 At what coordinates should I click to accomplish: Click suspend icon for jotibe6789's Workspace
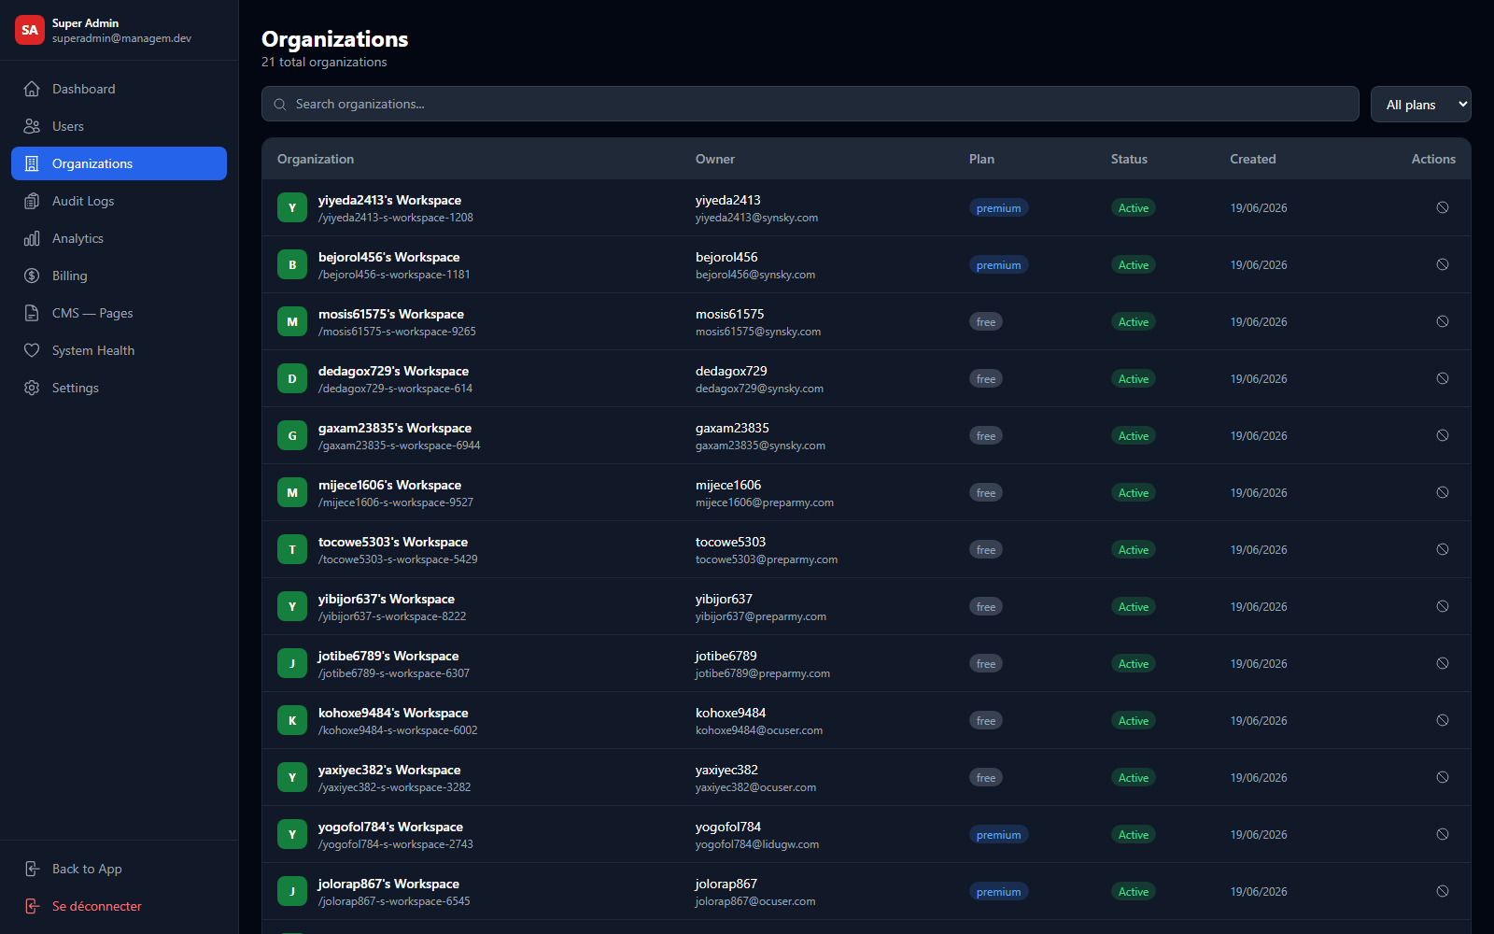1443,663
